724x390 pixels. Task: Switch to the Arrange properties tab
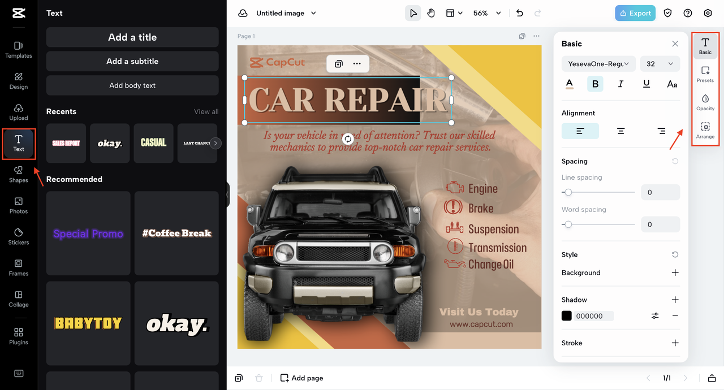coord(705,131)
